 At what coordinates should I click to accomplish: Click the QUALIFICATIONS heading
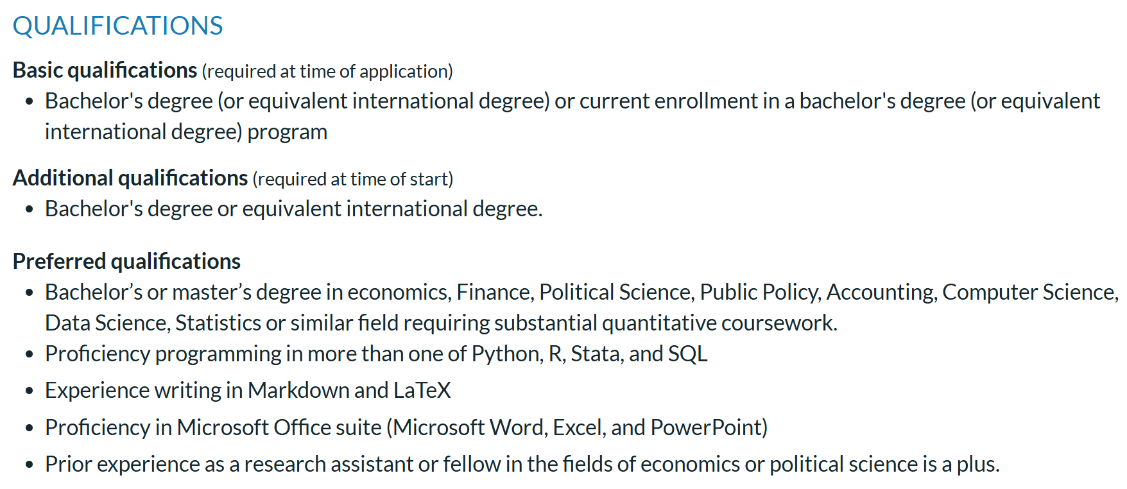tap(117, 26)
